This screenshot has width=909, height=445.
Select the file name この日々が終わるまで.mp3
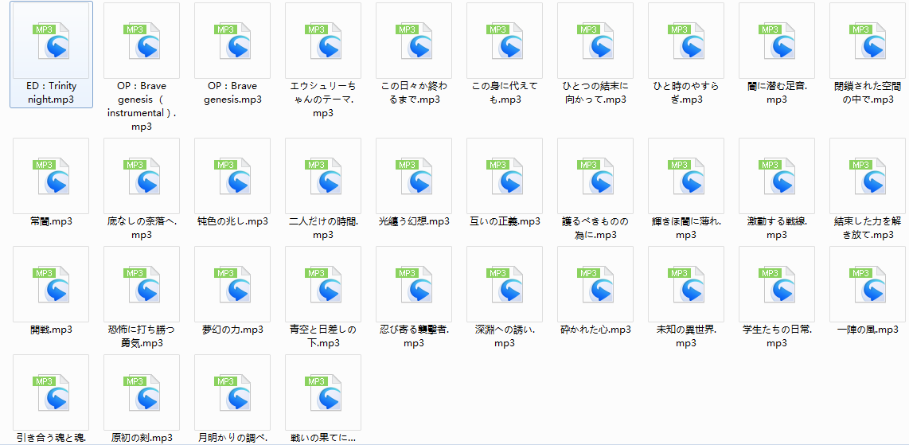click(414, 92)
